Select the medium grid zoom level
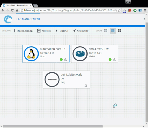 click(x=113, y=31)
